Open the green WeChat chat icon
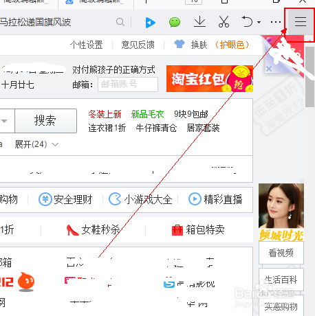Viewport: 315px width, 316px height. tap(175, 22)
